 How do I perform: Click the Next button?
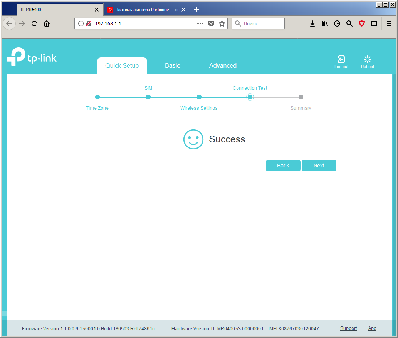click(x=319, y=166)
